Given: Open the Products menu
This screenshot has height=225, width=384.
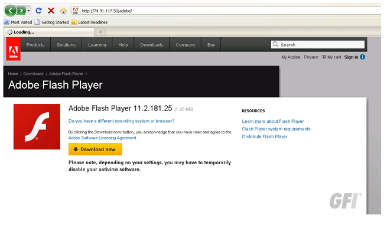Looking at the screenshot, I should click(x=35, y=45).
